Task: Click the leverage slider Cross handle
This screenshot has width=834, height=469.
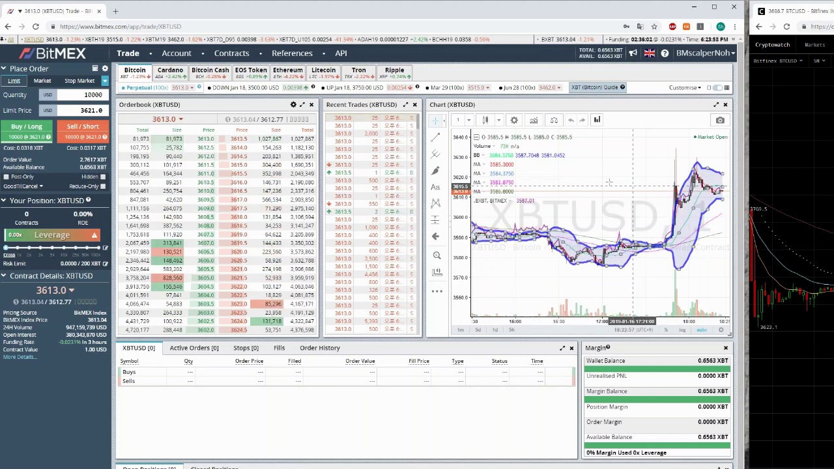Action: 6,248
